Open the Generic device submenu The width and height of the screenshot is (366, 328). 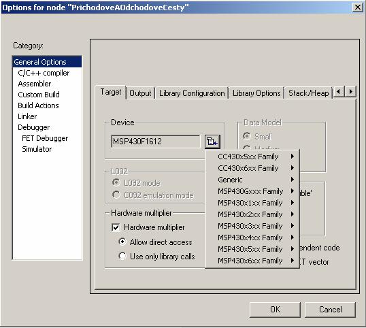click(252, 180)
